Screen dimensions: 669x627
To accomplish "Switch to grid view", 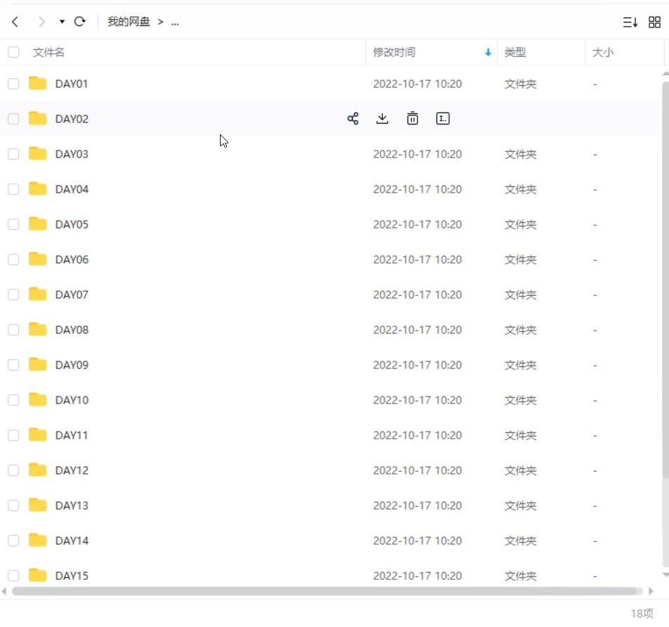I will coord(654,22).
